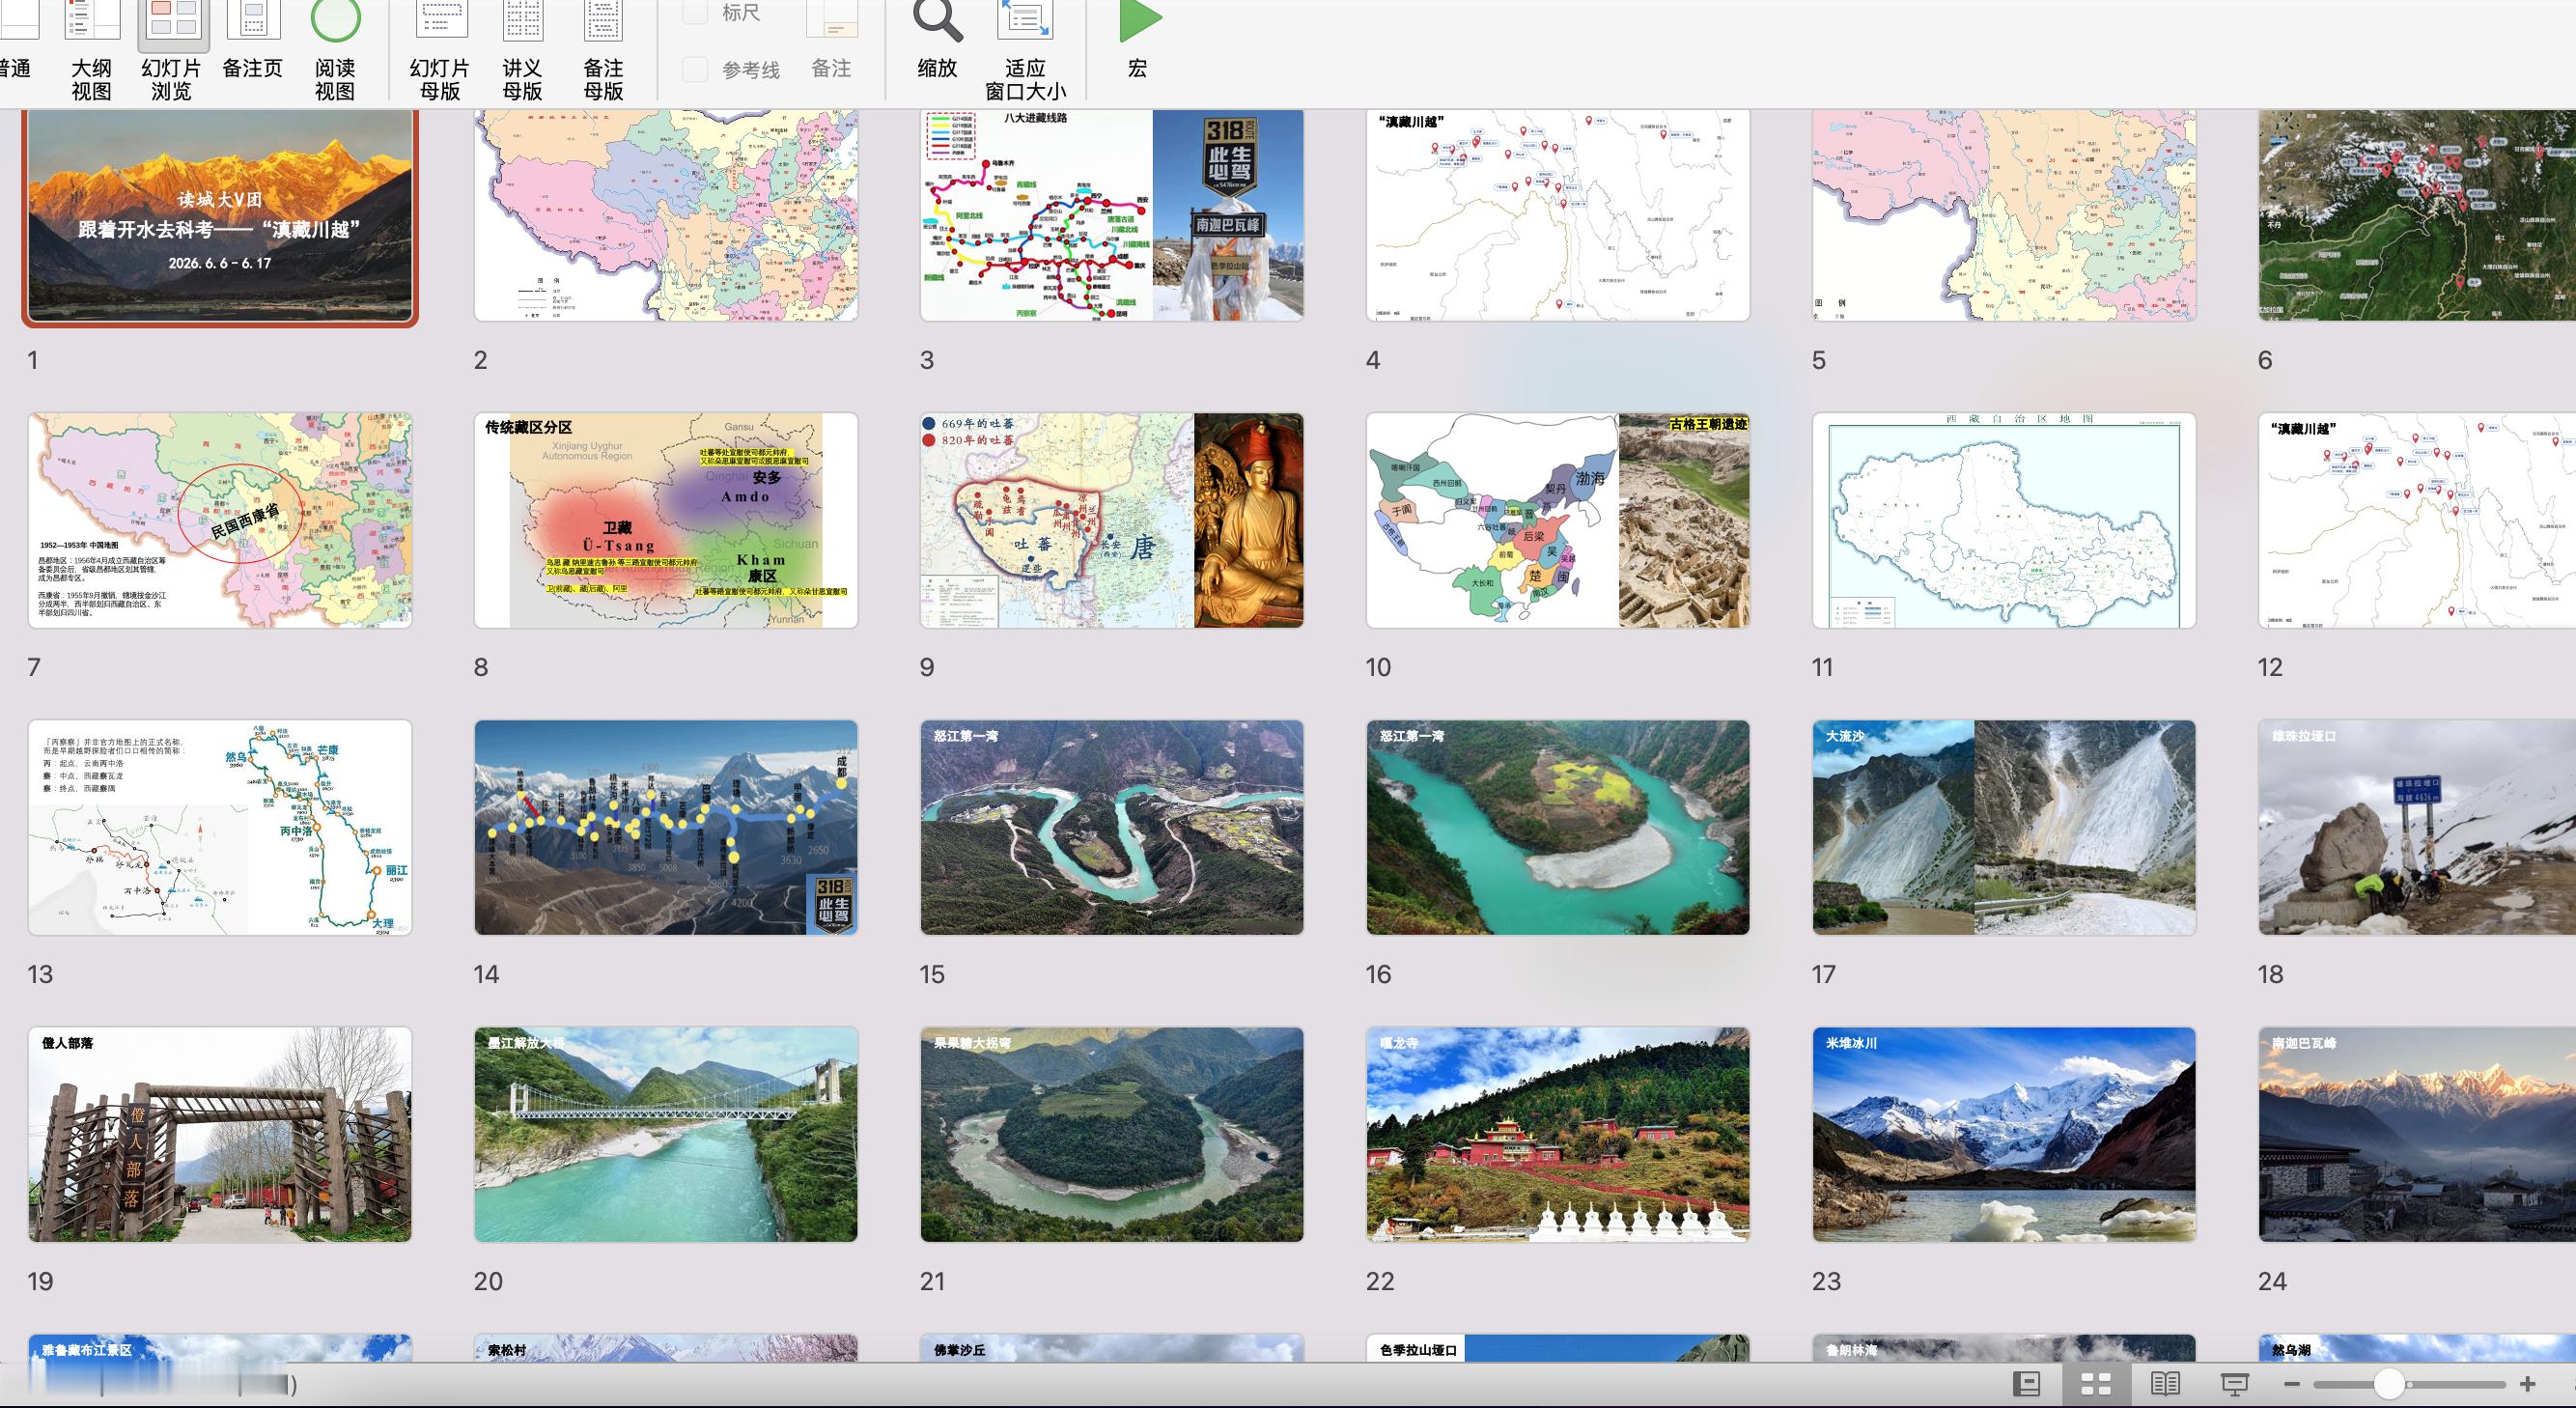Select slide 2 China map thumbnail
The image size is (2576, 1408).
coord(666,215)
